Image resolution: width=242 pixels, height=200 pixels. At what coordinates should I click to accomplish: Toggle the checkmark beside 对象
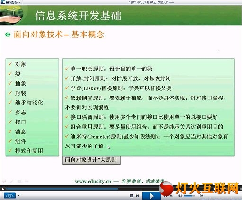[x=10, y=64]
